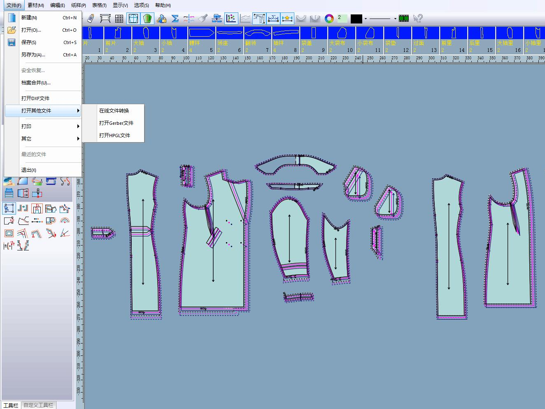
Task: Select the angle measurement tool icon
Action: click(65, 233)
